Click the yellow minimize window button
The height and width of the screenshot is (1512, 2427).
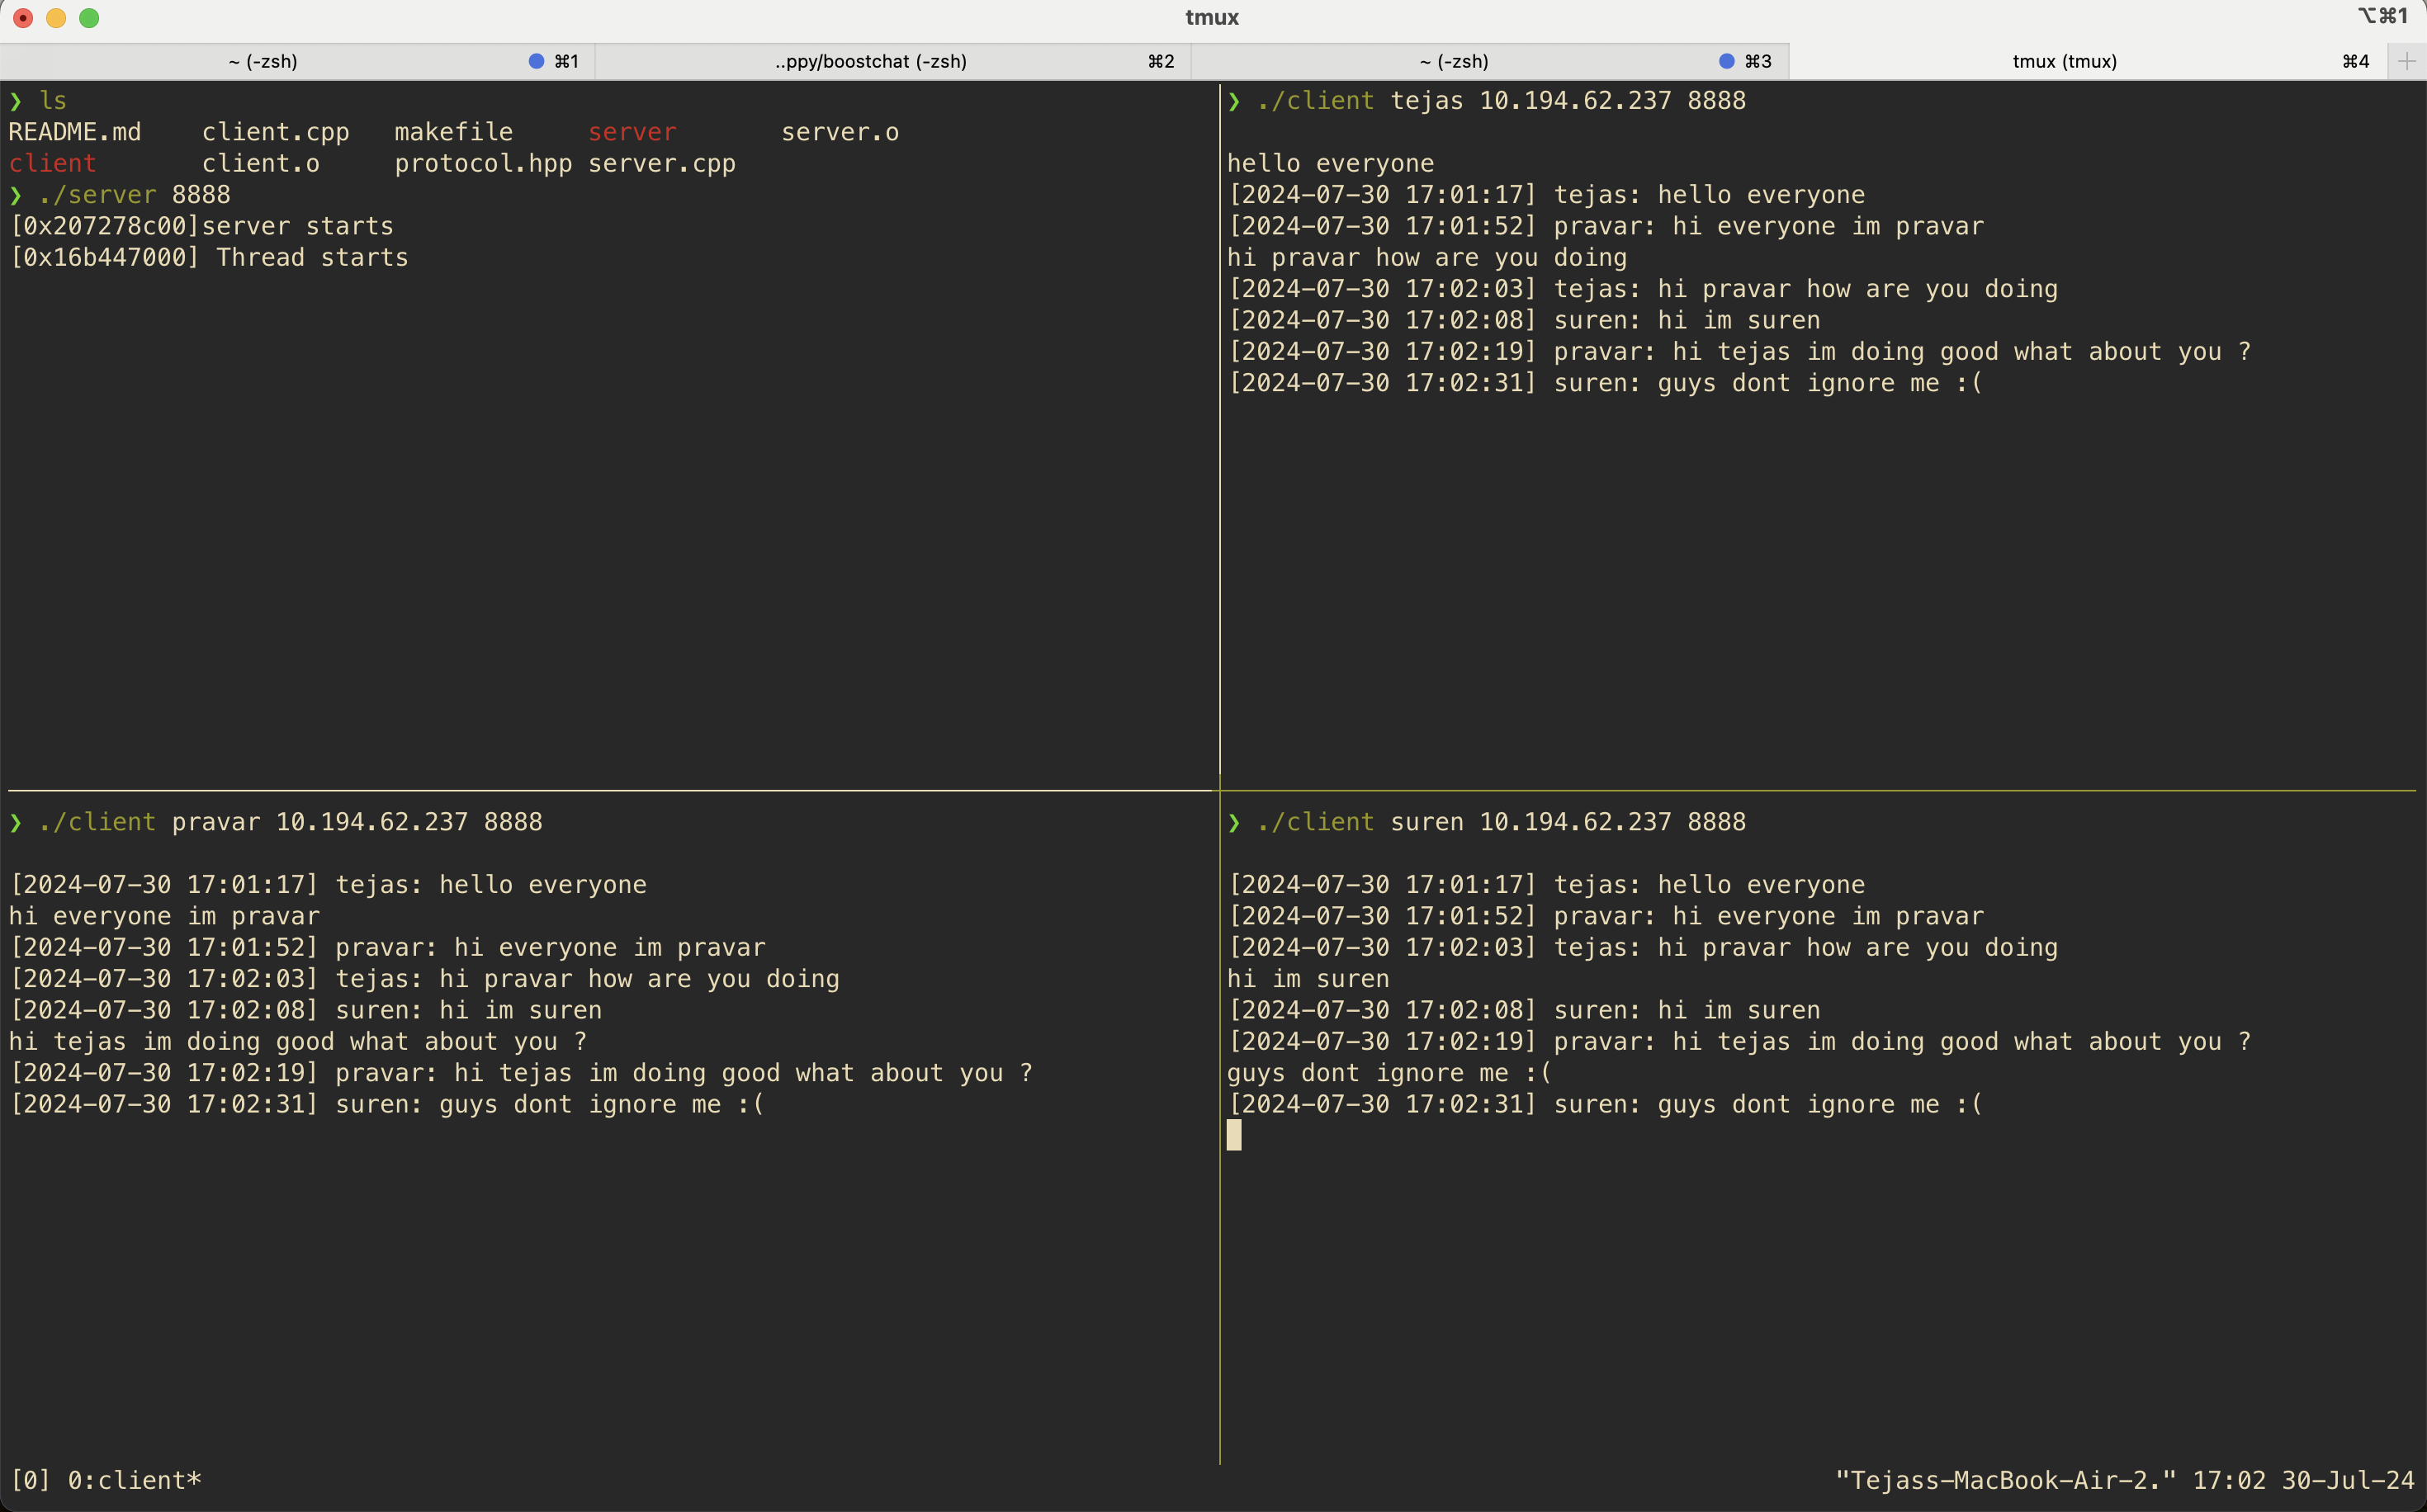click(56, 18)
